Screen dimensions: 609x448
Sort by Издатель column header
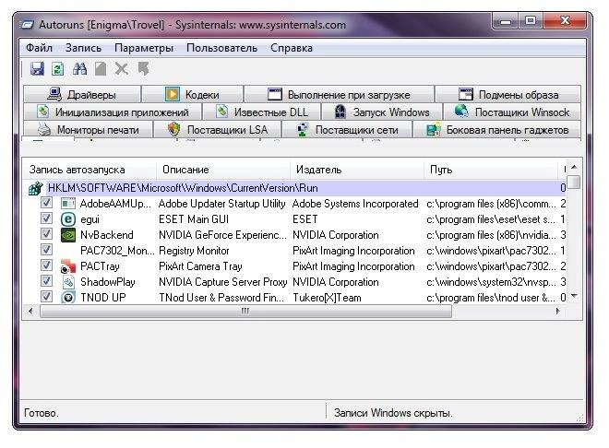pyautogui.click(x=357, y=170)
